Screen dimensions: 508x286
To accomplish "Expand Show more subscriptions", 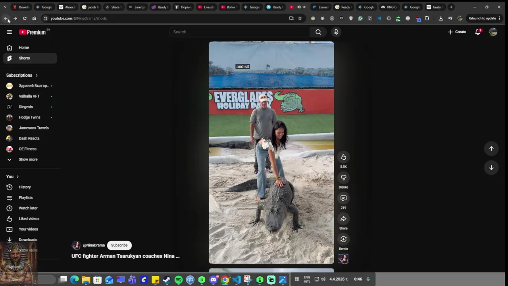I will tap(30, 159).
